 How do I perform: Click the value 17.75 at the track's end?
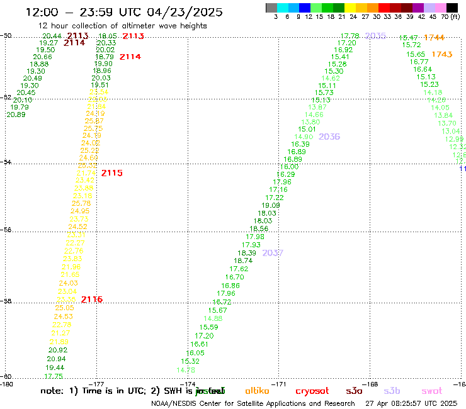[54, 376]
